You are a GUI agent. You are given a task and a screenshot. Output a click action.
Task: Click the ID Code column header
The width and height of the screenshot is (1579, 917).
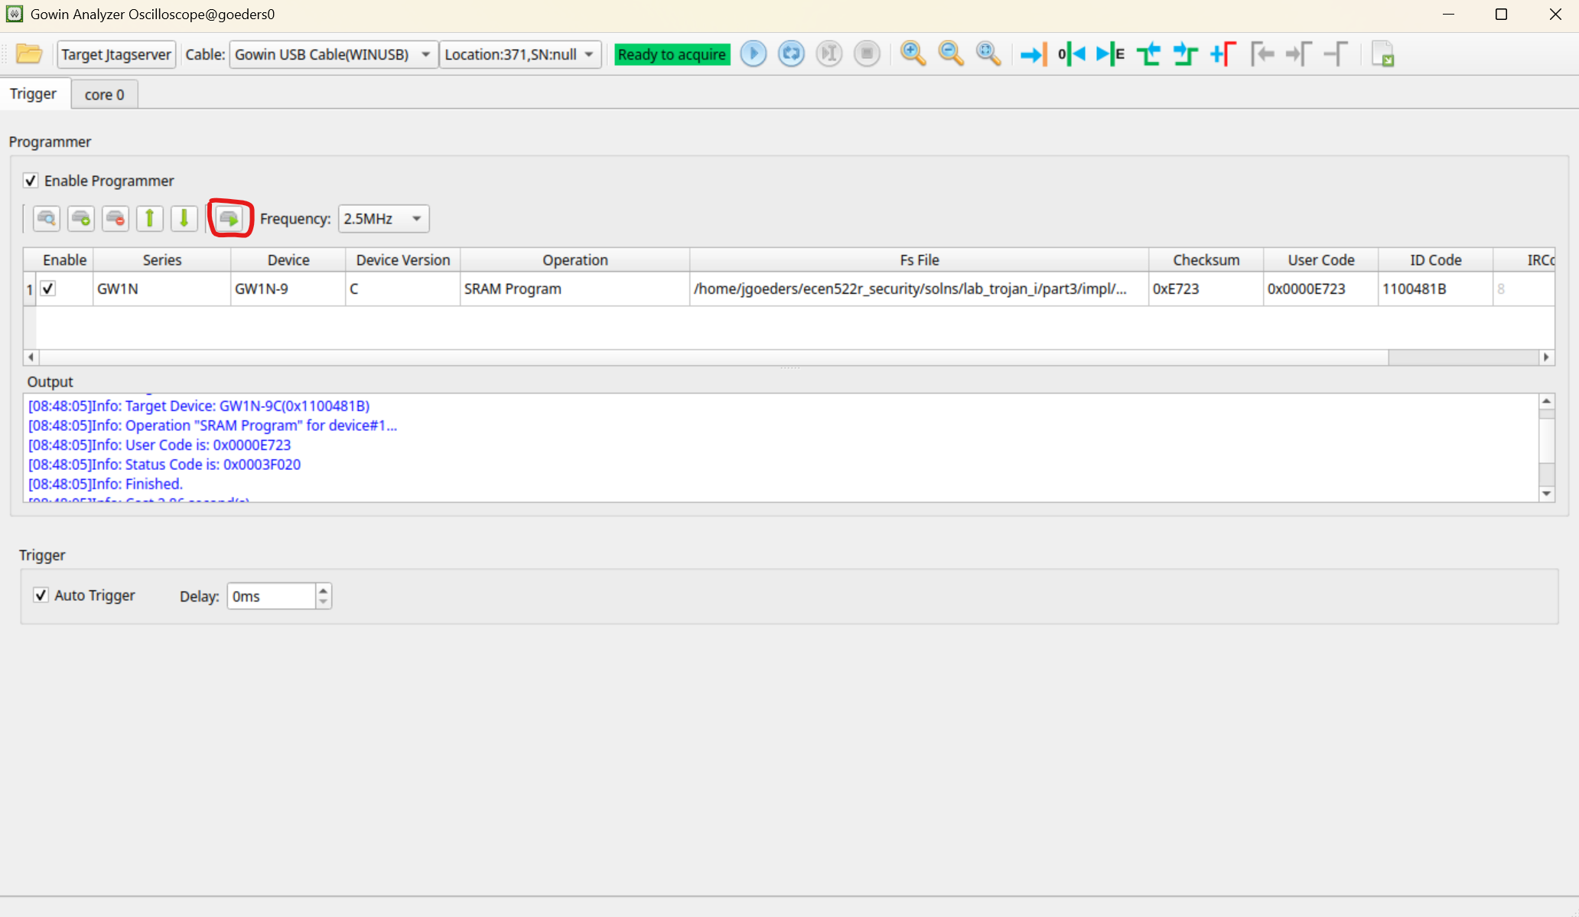(1436, 260)
